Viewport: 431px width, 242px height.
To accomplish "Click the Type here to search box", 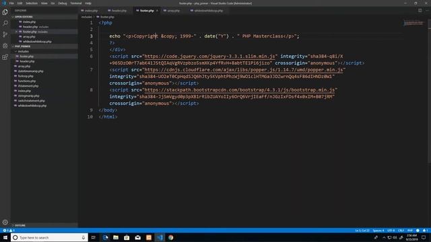I will (49, 237).
